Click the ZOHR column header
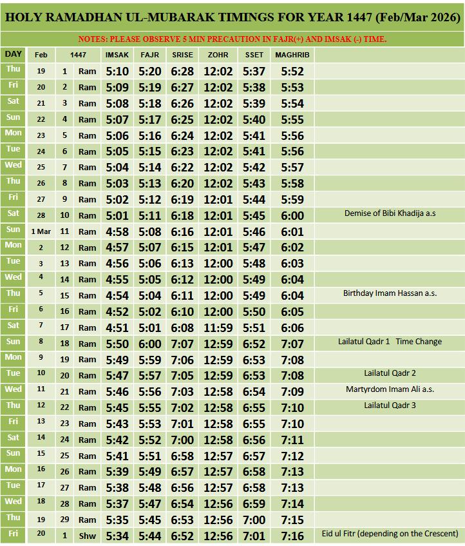465x546 pixels. 218,55
